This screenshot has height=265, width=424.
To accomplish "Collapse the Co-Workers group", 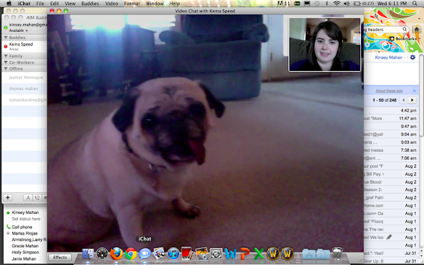I will 6,62.
